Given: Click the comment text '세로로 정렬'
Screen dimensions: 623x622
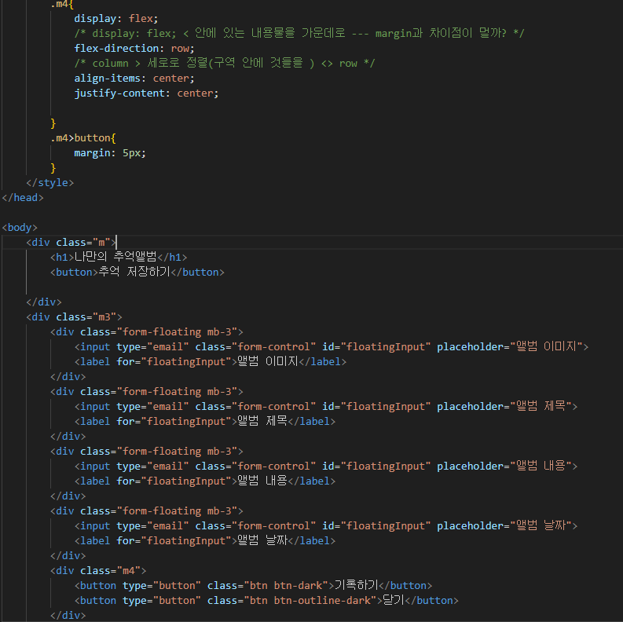Looking at the screenshot, I should pyautogui.click(x=178, y=63).
